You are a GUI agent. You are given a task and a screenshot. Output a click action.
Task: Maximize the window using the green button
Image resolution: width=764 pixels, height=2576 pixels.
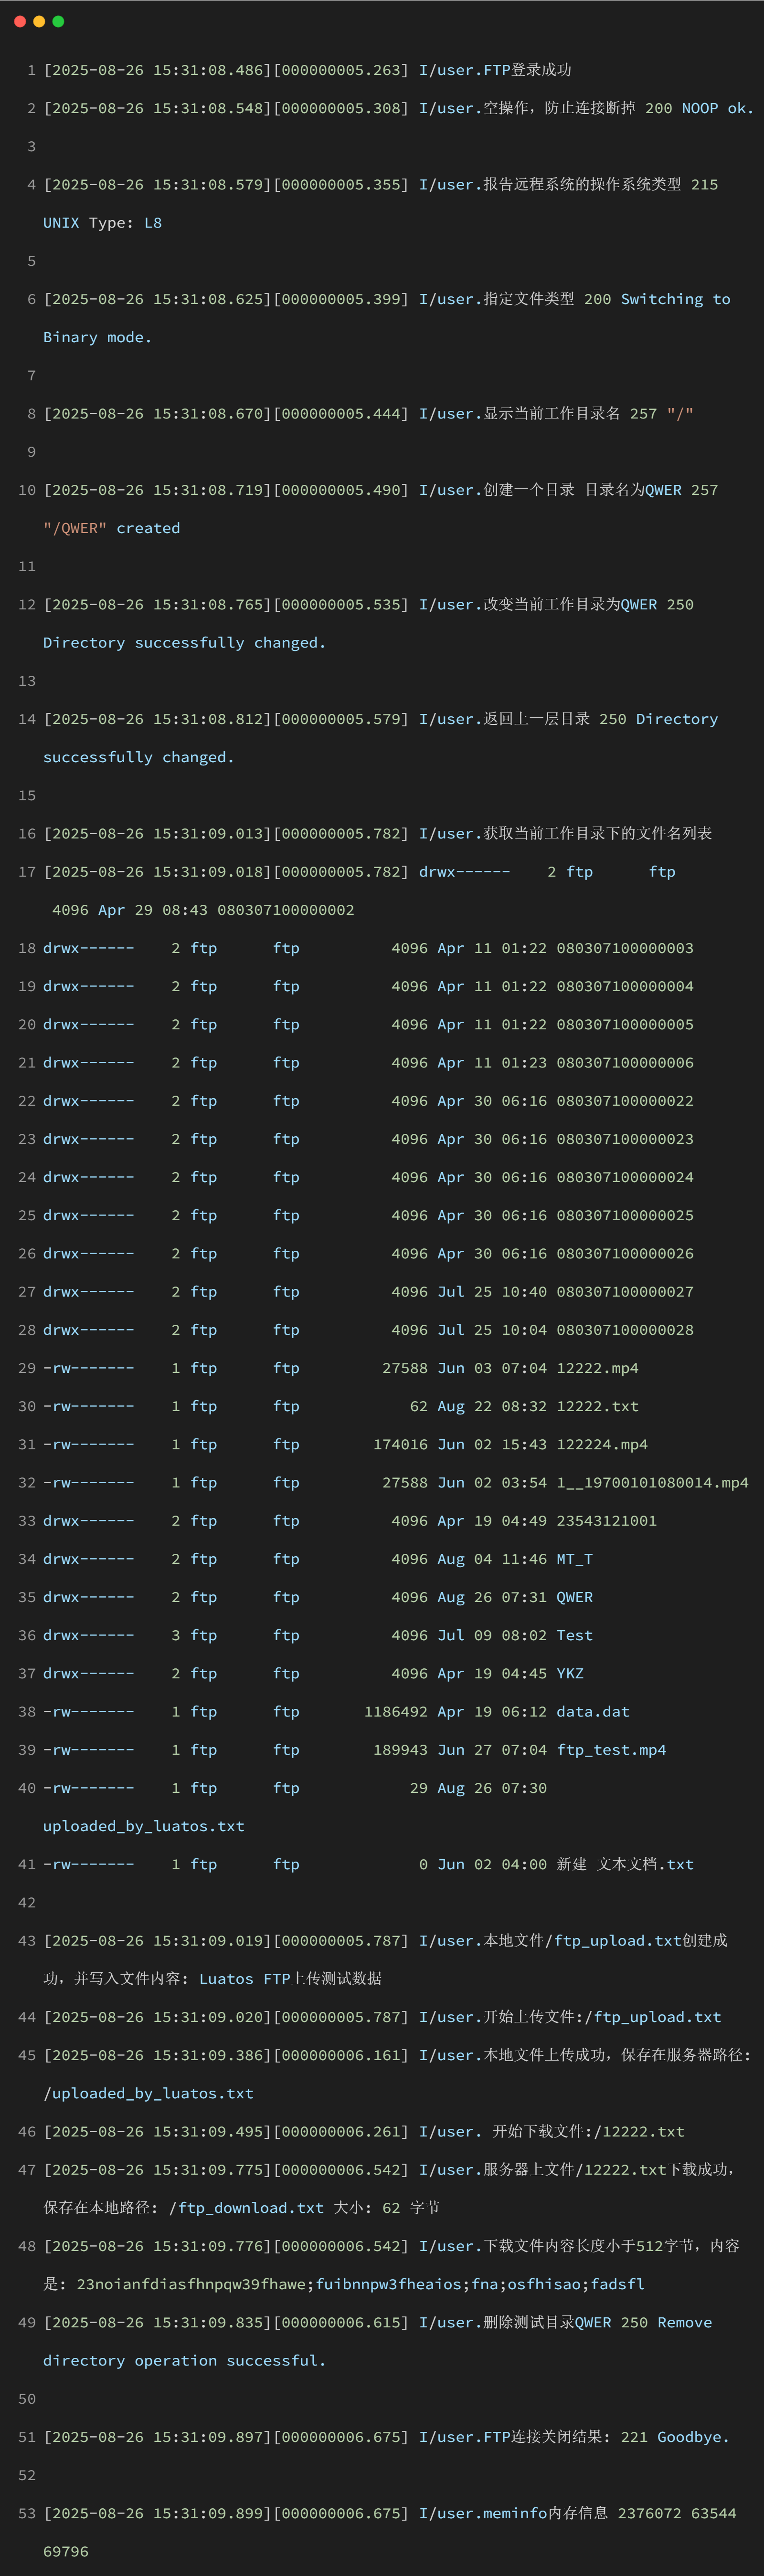(58, 21)
